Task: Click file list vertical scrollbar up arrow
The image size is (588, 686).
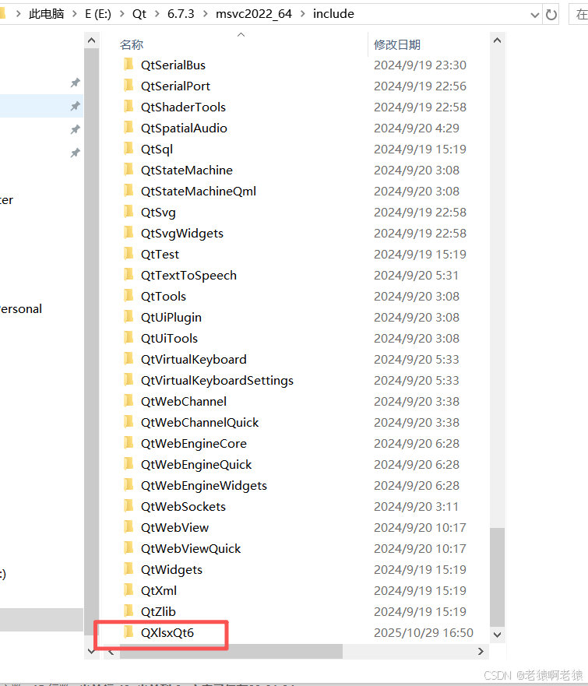Action: click(x=497, y=40)
